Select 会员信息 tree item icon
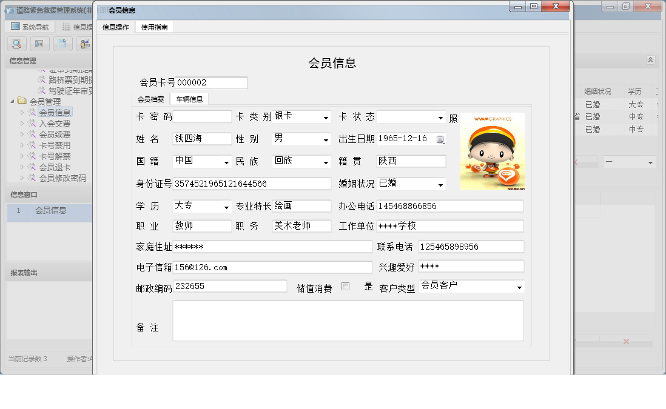Image resolution: width=666 pixels, height=409 pixels. pyautogui.click(x=32, y=113)
